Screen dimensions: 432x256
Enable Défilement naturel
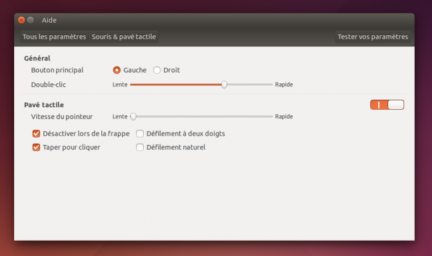click(x=139, y=147)
